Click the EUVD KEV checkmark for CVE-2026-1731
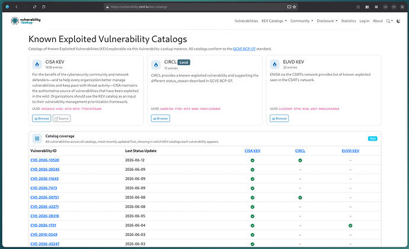Image resolution: width=409 pixels, height=249 pixels. (350, 225)
